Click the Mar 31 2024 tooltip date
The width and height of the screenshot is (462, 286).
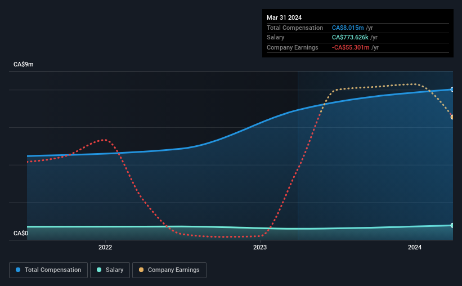(284, 17)
